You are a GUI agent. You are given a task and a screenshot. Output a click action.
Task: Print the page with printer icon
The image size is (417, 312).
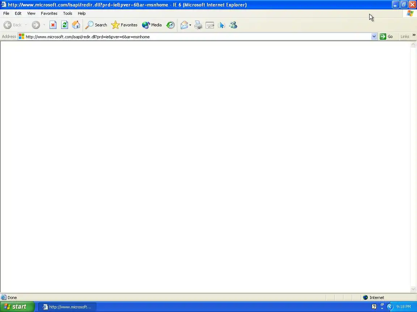point(198,25)
